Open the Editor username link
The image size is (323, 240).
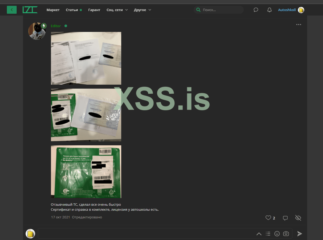[x=56, y=26]
